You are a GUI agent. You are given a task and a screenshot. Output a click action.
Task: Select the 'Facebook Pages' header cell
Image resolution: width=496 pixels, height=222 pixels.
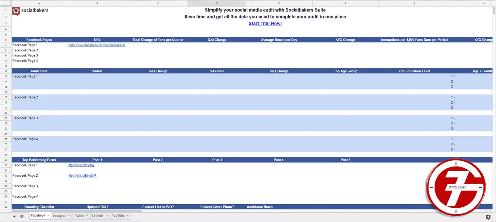[39, 40]
